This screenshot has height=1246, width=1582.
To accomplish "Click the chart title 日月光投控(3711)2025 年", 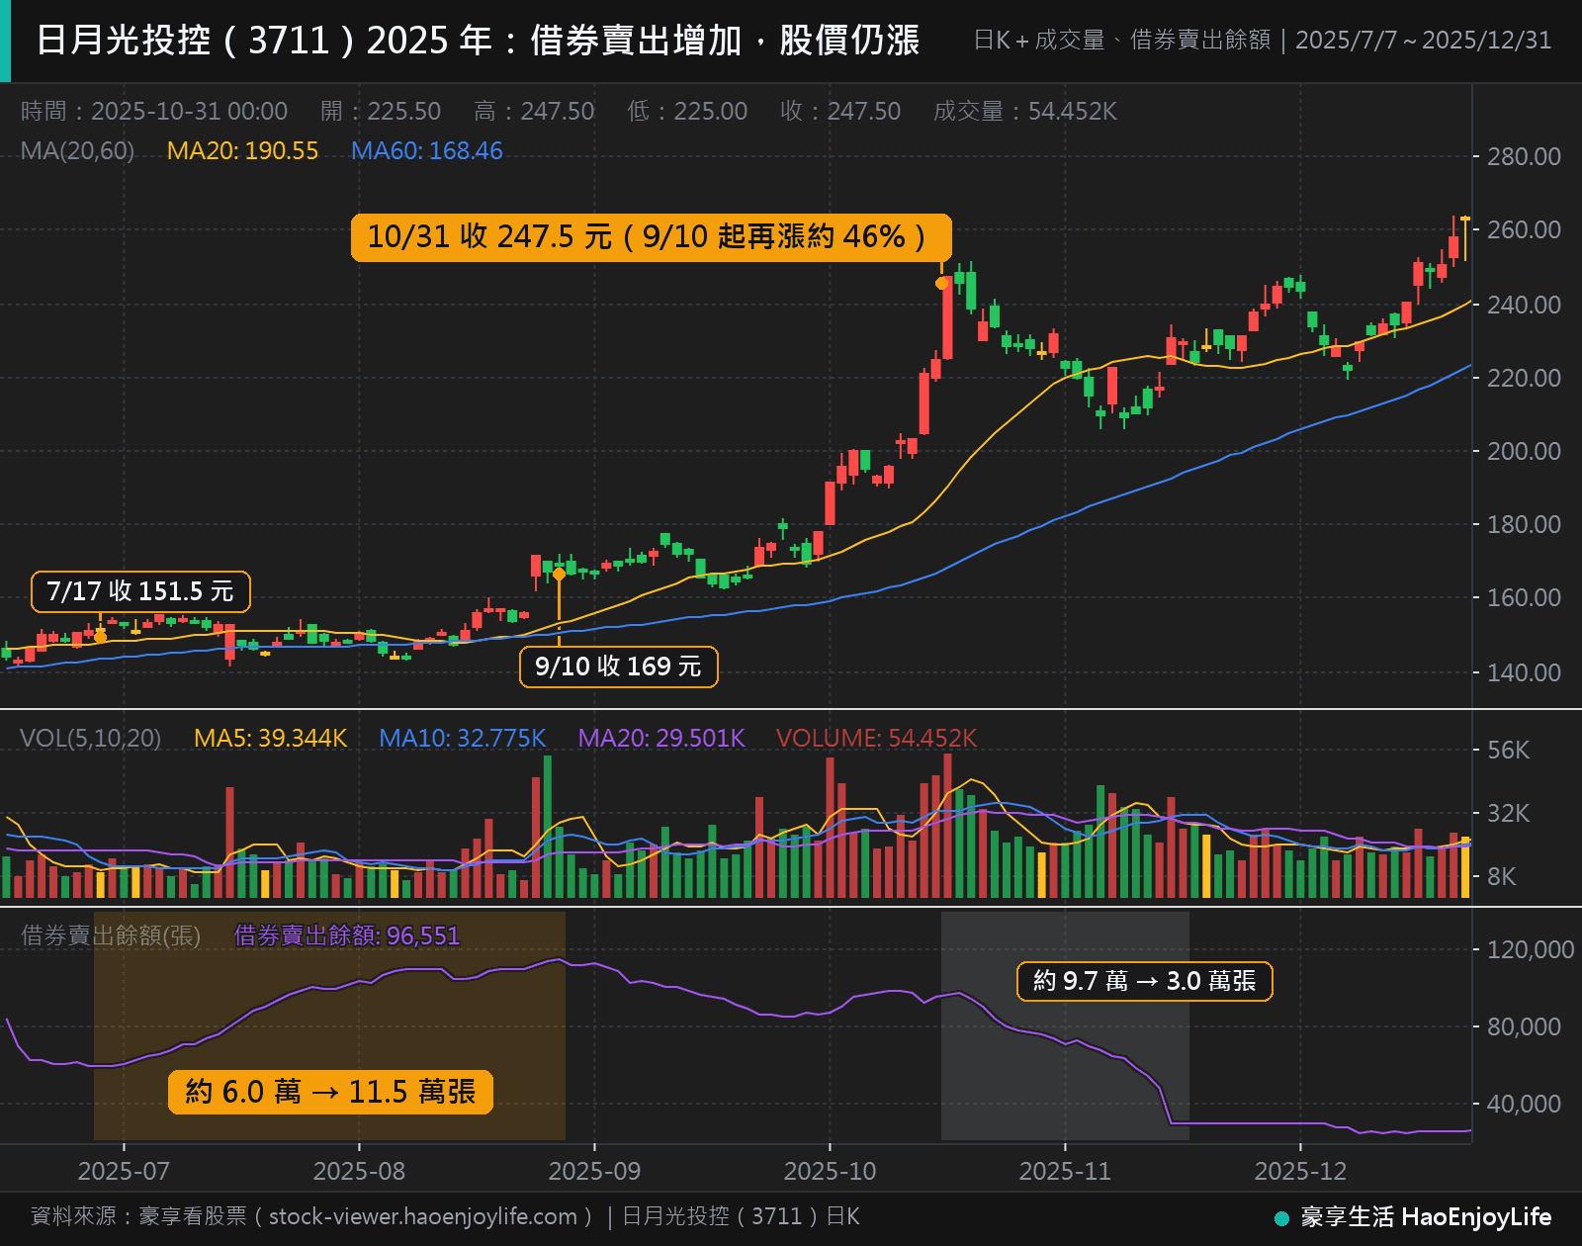I will [x=478, y=41].
